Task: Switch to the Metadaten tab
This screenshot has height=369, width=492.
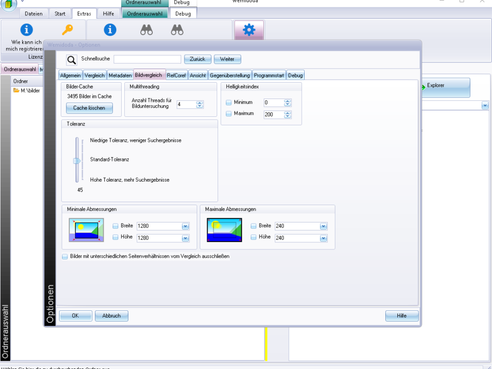Action: point(120,75)
